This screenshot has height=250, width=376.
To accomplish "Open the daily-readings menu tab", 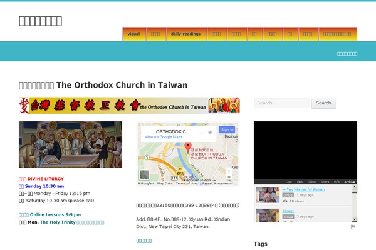I will (x=186, y=34).
